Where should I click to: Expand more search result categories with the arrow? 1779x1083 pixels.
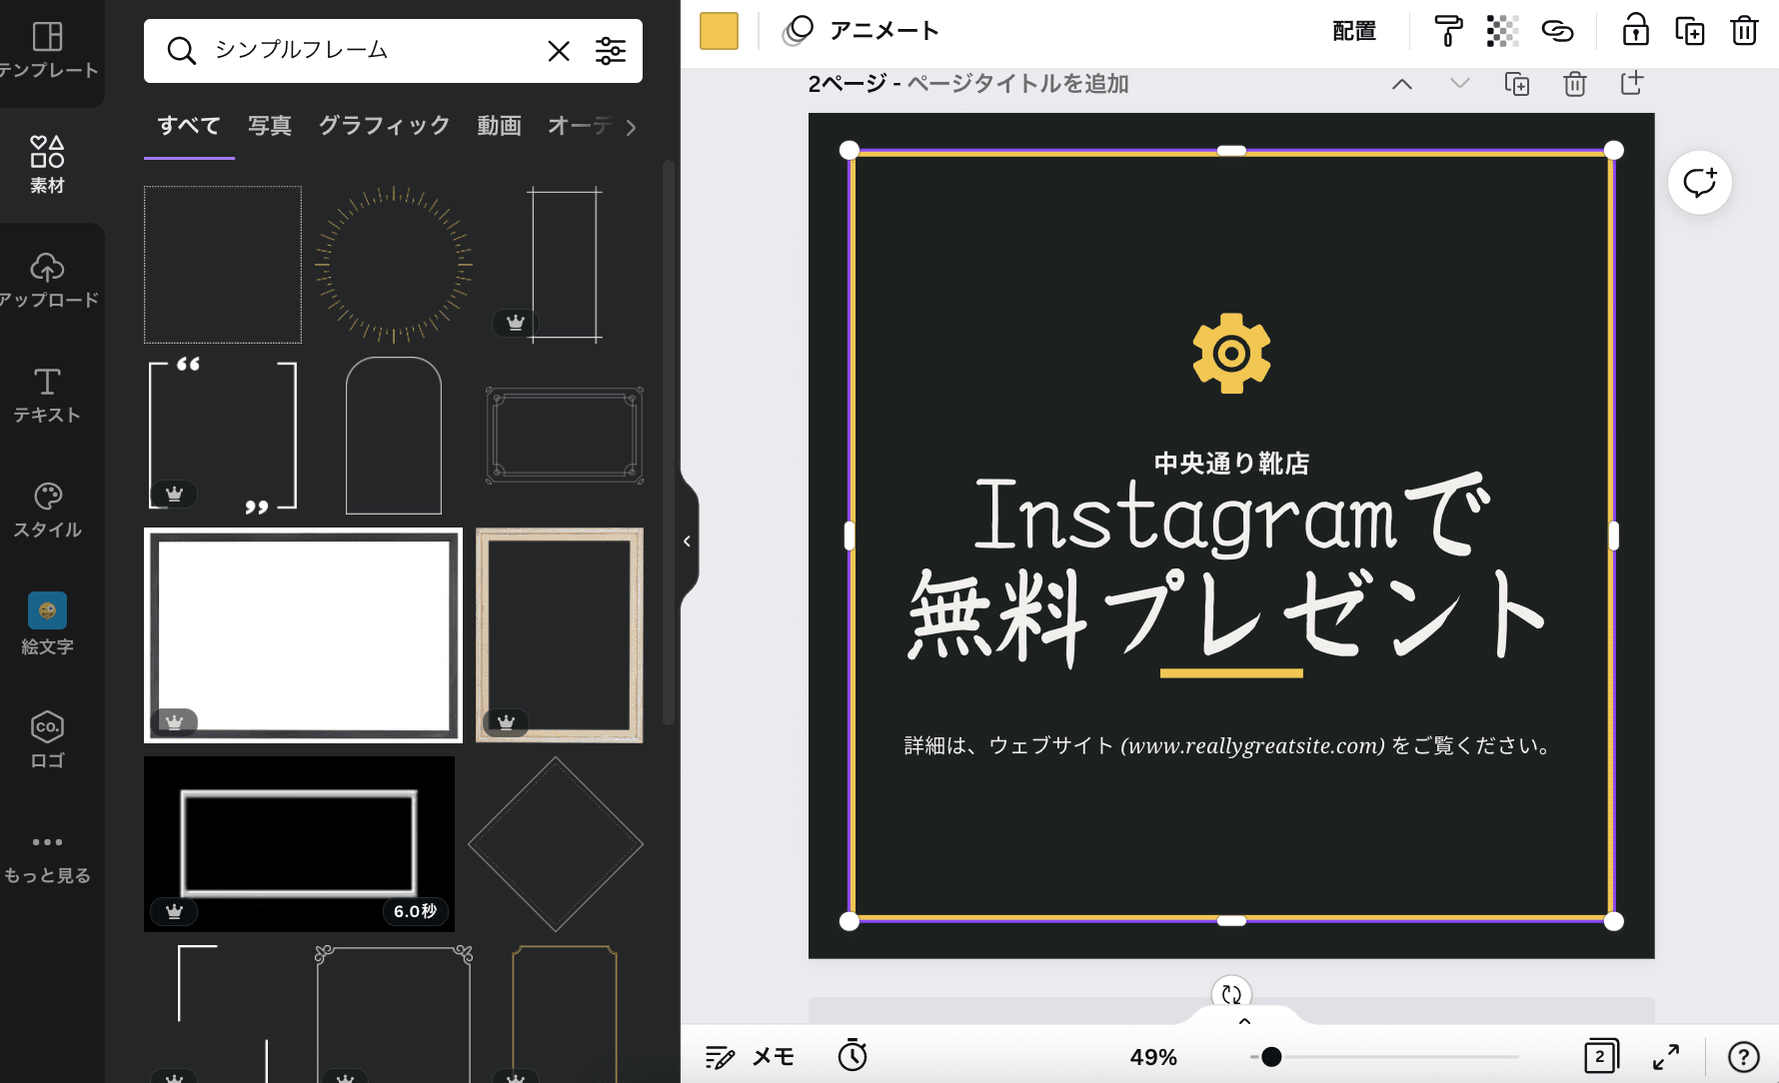tap(630, 128)
